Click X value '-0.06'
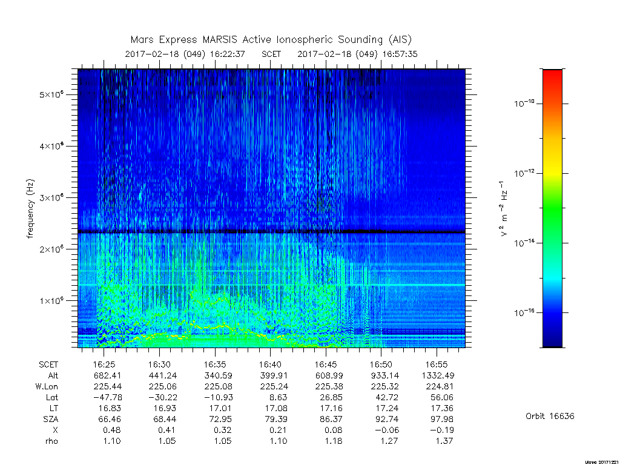Viewport: 620px width, 465px height. point(387,430)
